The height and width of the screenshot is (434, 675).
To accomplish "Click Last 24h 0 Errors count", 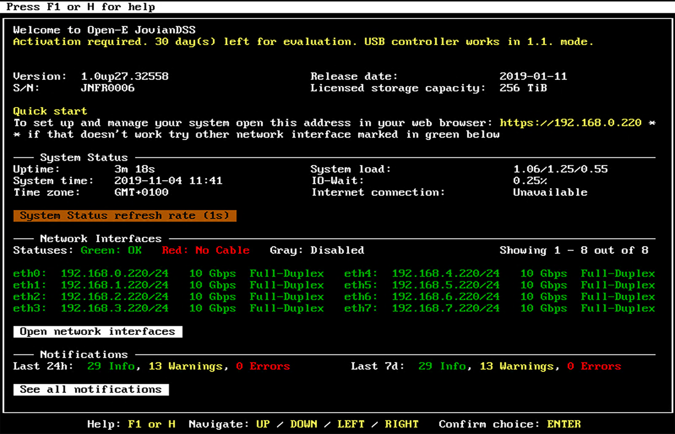I will pos(263,367).
